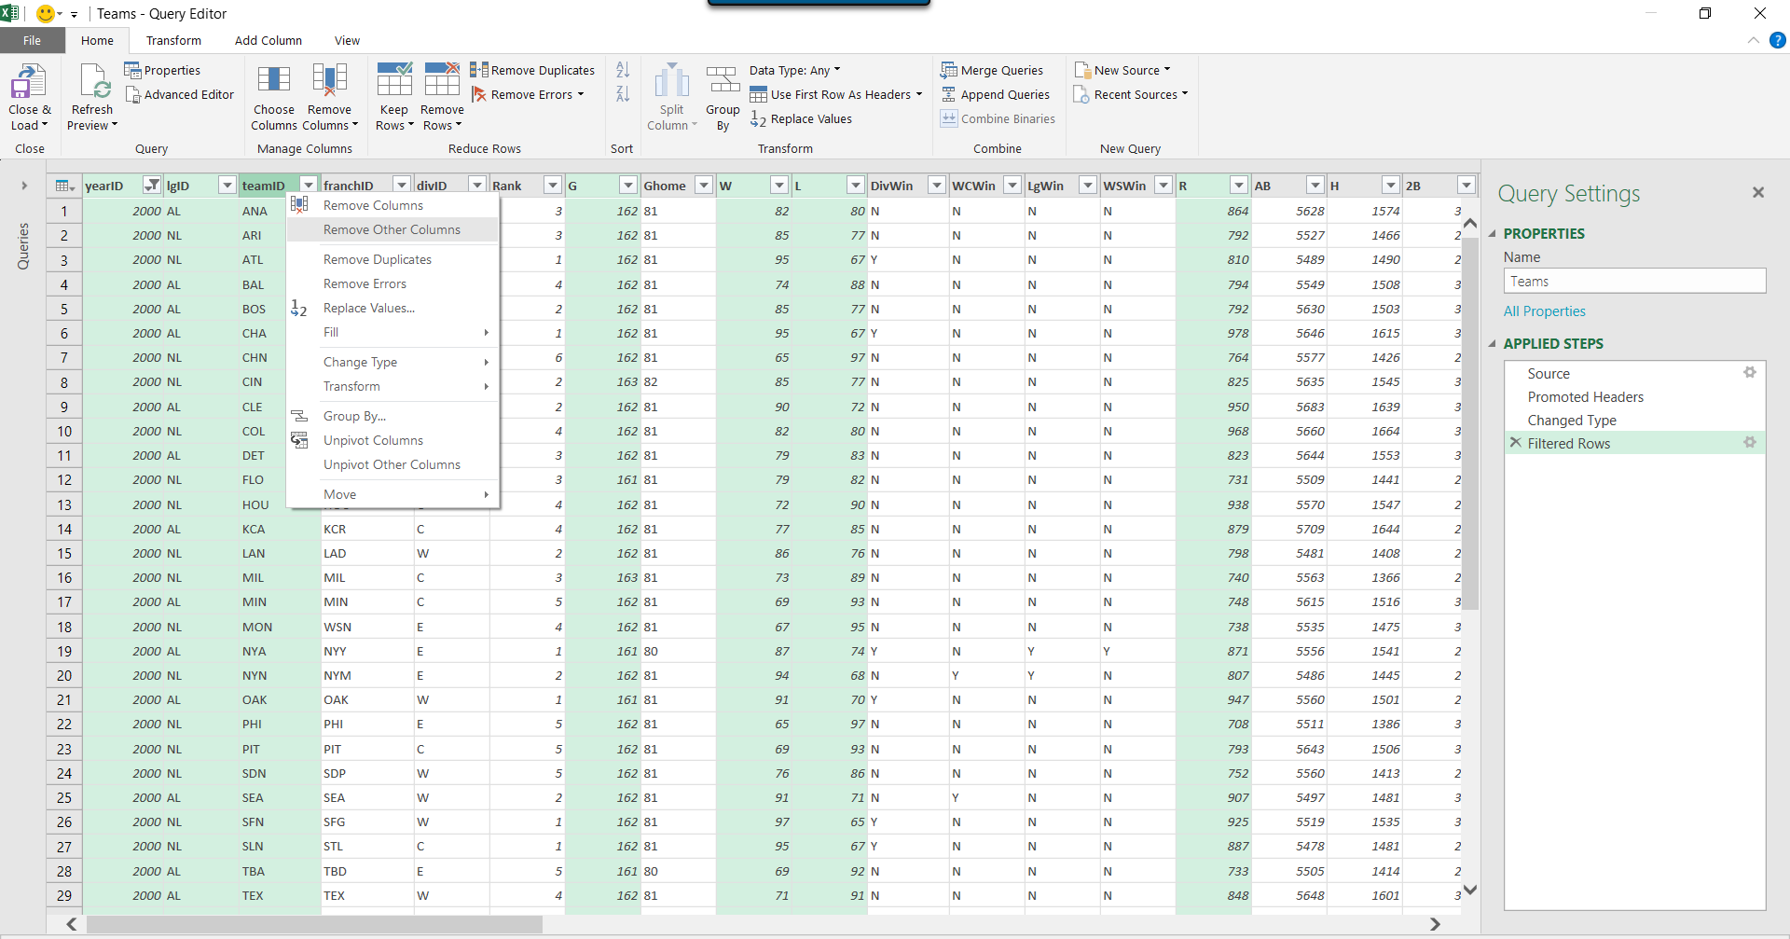
Task: Click the Choose Columns icon
Action: pyautogui.click(x=273, y=81)
